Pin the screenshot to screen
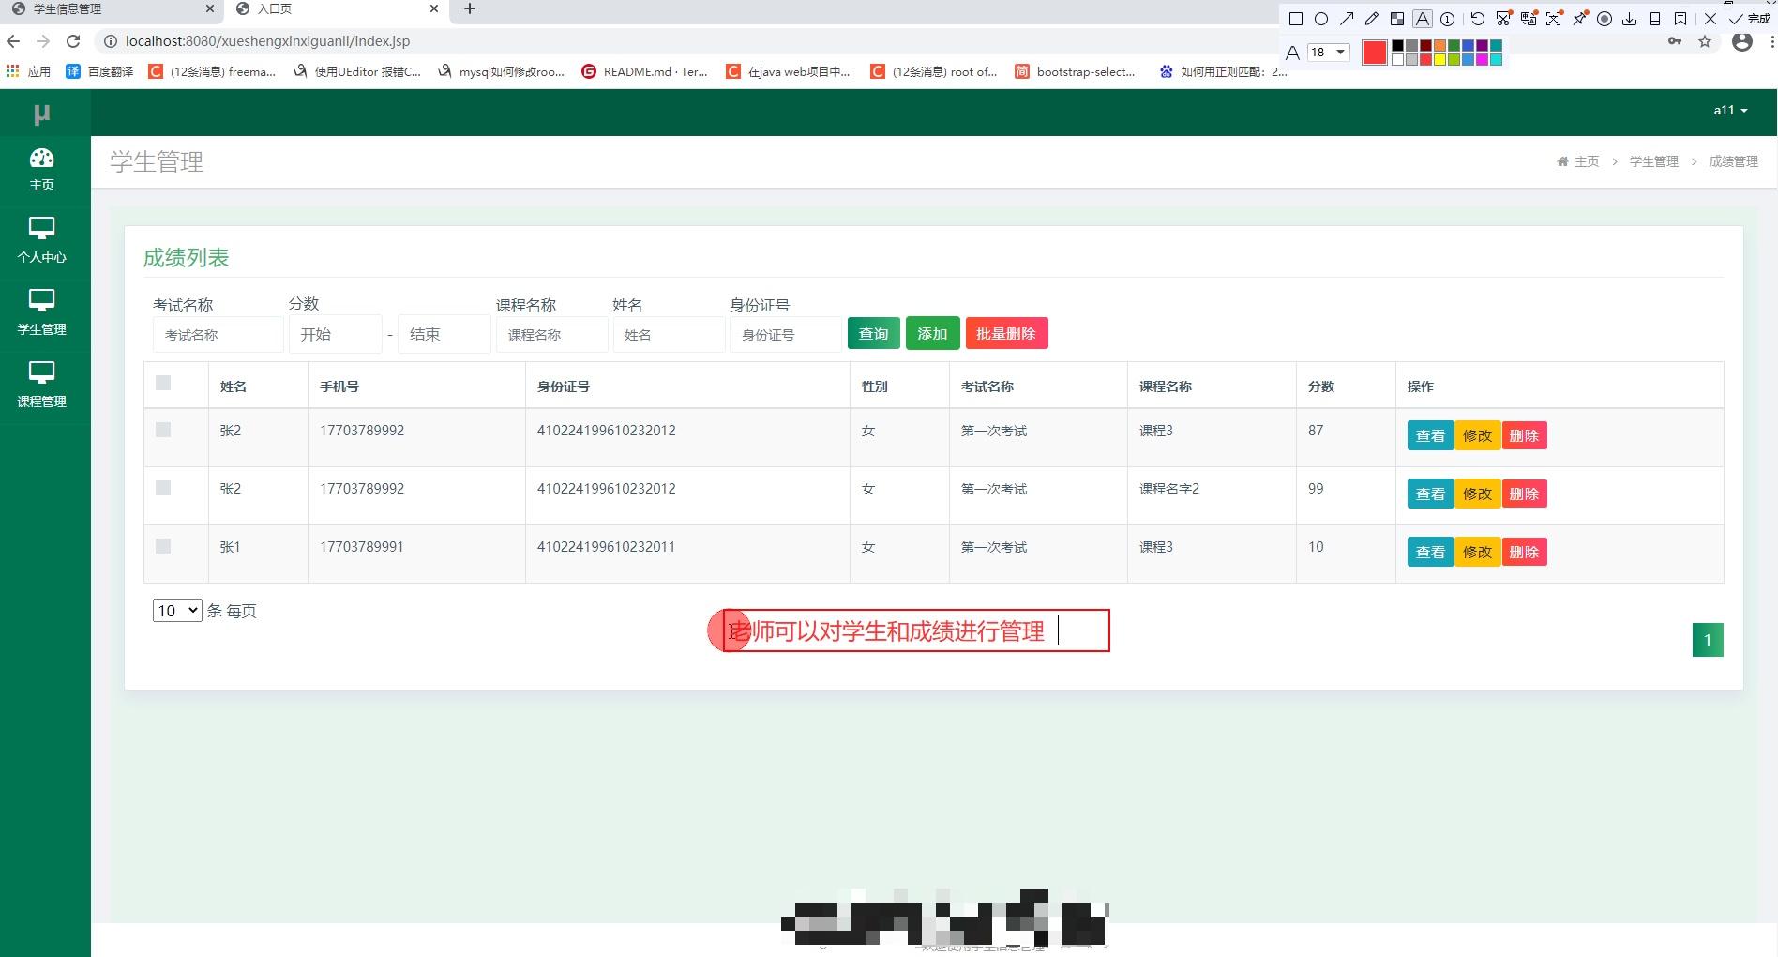The width and height of the screenshot is (1778, 957). point(1580,18)
